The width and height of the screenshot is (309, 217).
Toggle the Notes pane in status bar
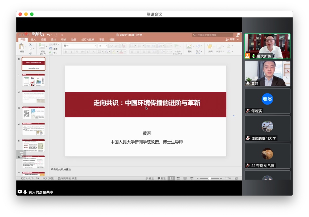click(149, 179)
